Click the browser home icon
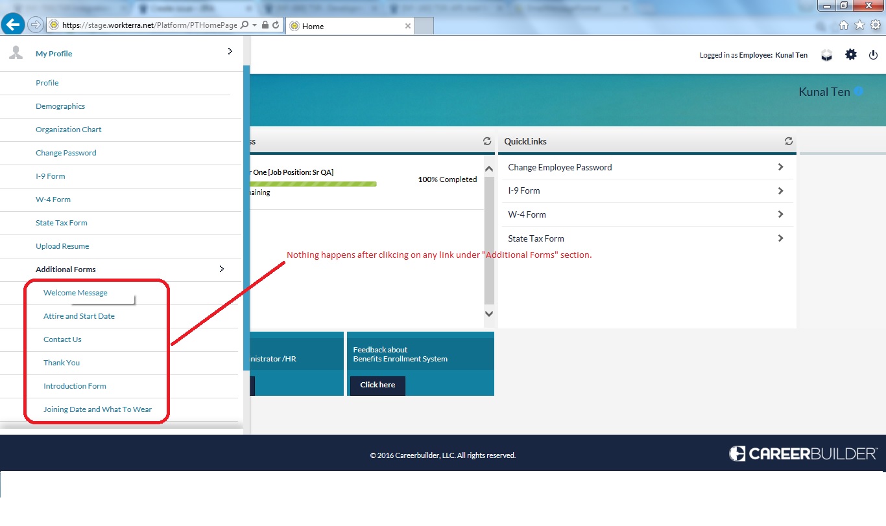Screen dimensions: 886x526 coord(844,25)
